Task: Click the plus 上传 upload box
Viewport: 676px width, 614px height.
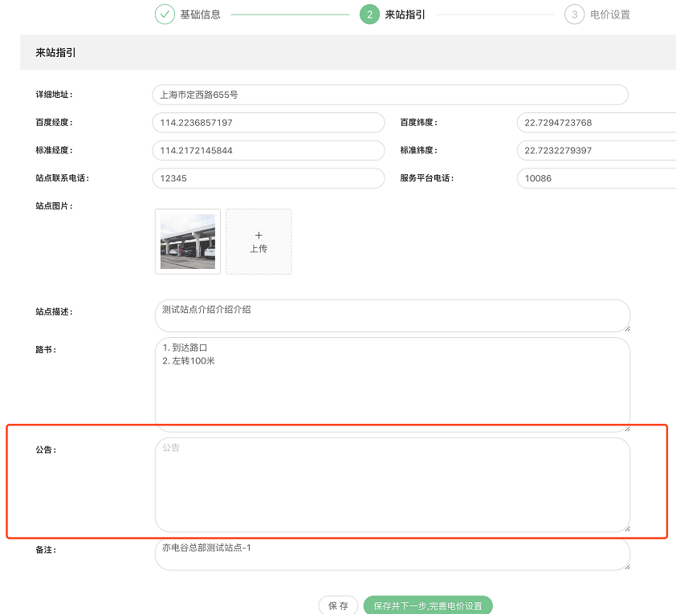Action: point(259,242)
